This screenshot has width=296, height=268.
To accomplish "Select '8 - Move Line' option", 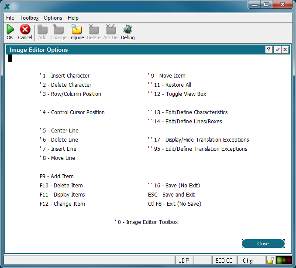I will [57, 158].
